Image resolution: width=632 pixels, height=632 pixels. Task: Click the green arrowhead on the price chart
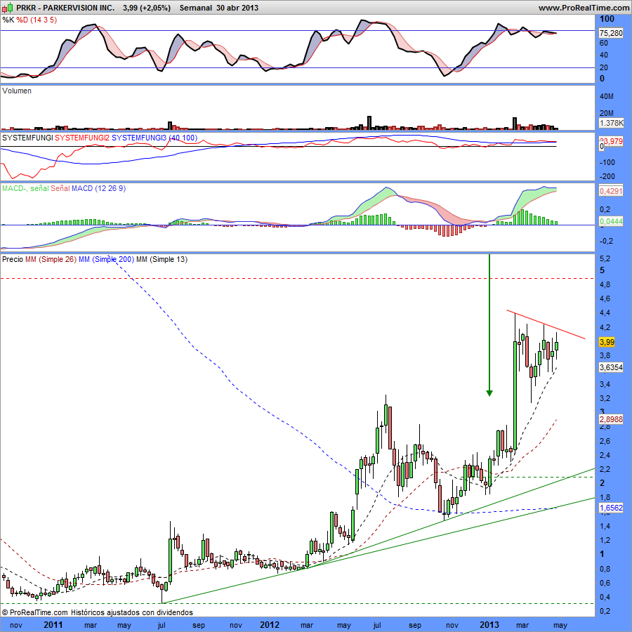coord(489,393)
